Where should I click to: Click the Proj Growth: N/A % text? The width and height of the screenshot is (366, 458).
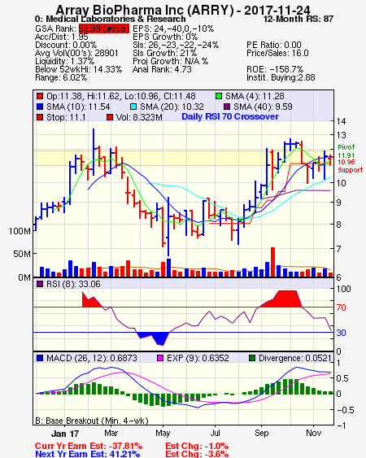170,61
